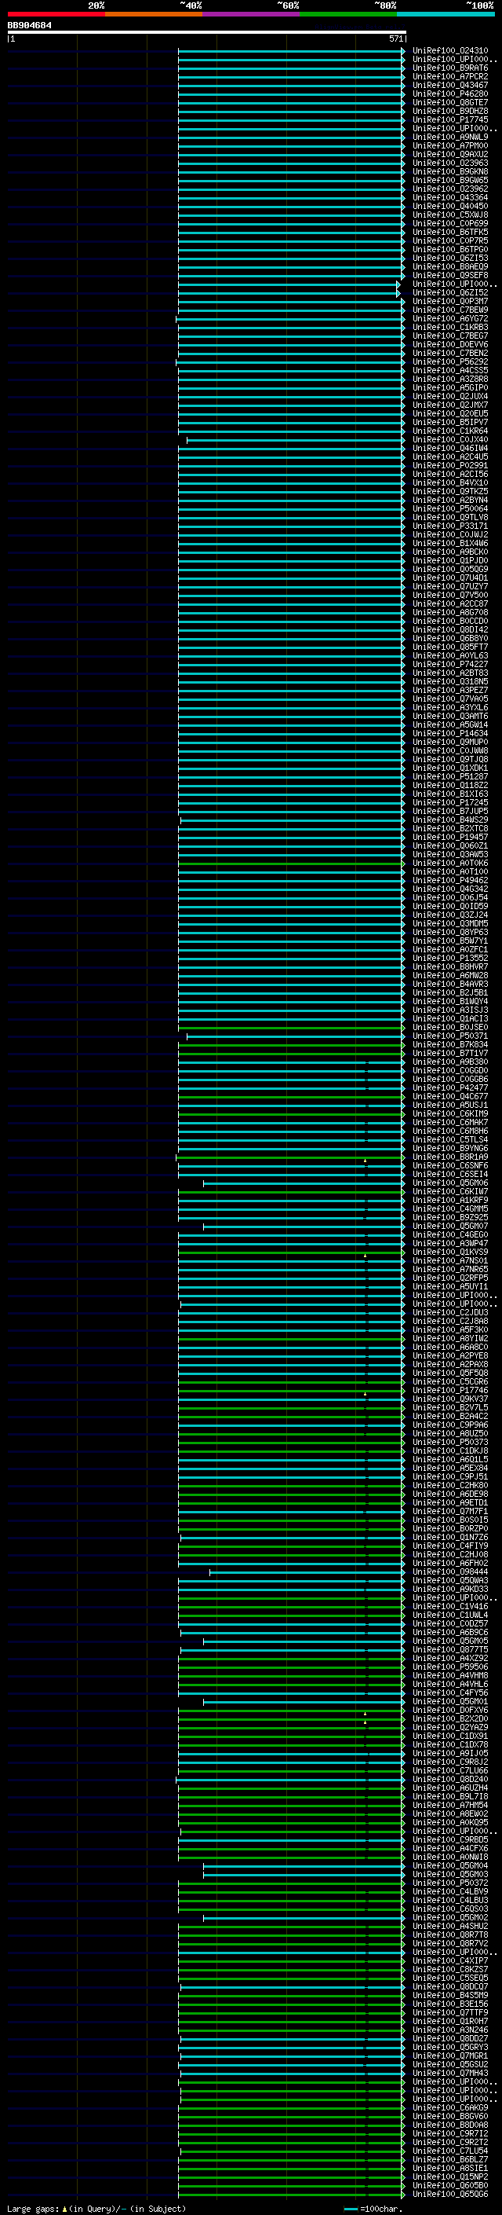Select the UniRef100_B9GKN8 label
The image size is (502, 2215).
point(449,171)
